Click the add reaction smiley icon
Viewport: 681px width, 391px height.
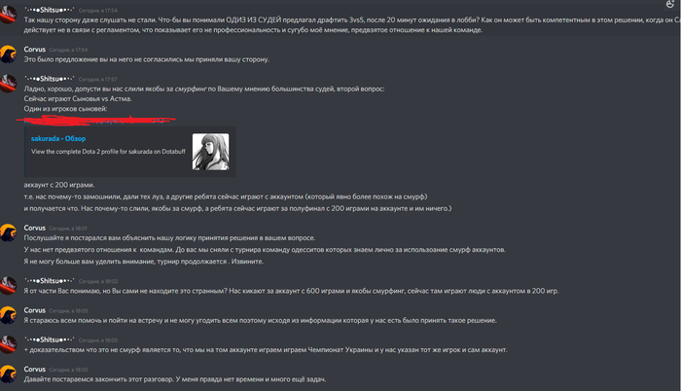pyautogui.click(x=670, y=4)
